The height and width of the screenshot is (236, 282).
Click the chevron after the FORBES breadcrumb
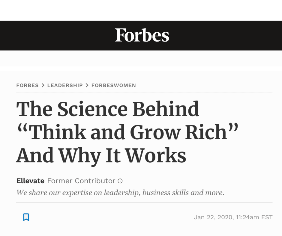[x=43, y=85]
